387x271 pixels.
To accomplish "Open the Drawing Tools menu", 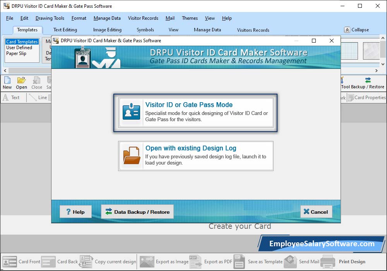I will tap(50, 18).
